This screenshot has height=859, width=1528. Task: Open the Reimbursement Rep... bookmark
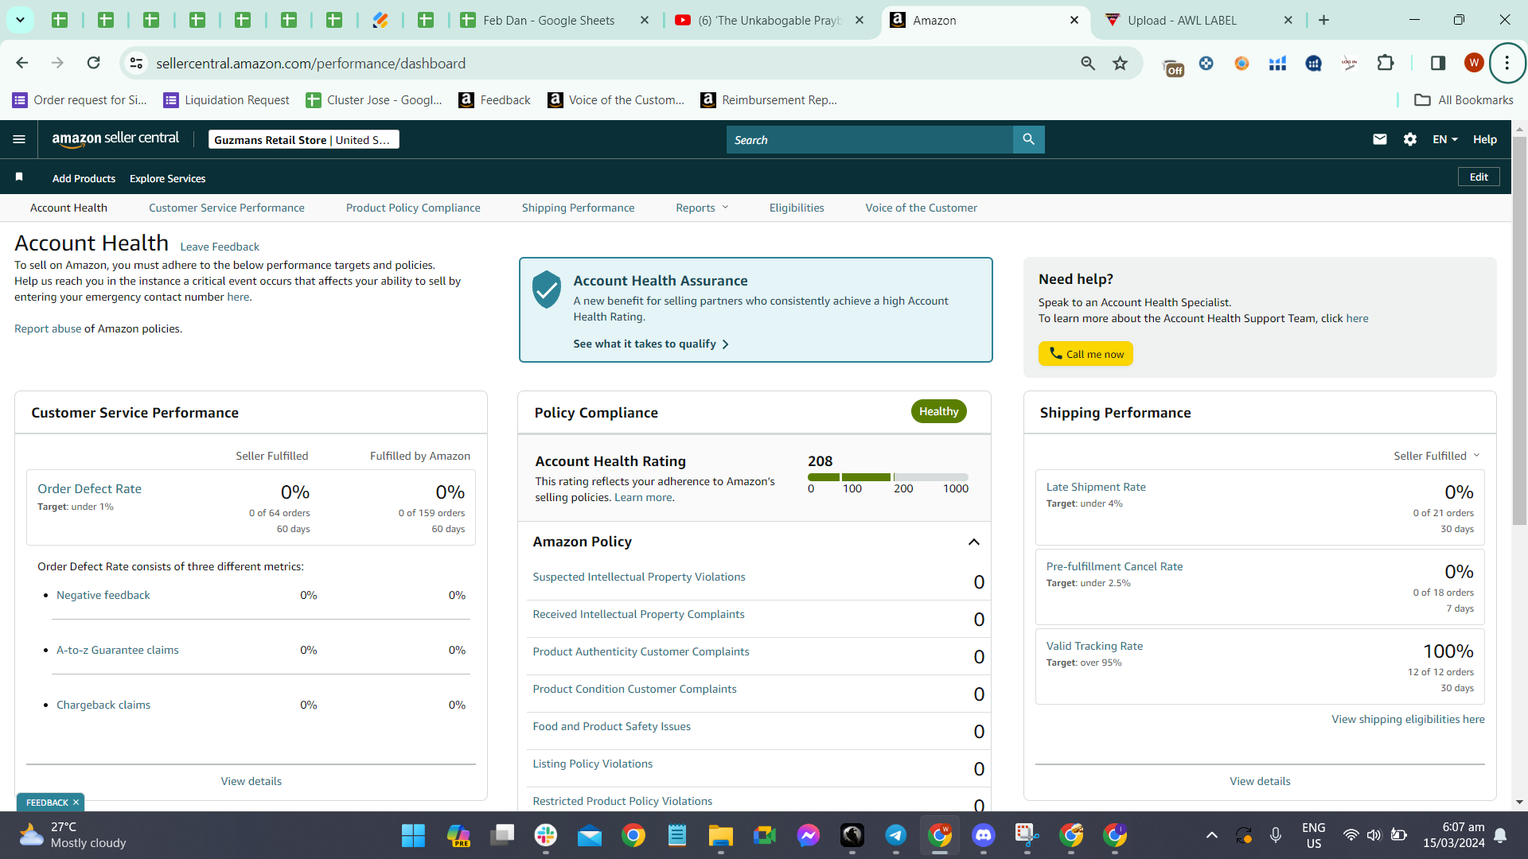click(769, 99)
